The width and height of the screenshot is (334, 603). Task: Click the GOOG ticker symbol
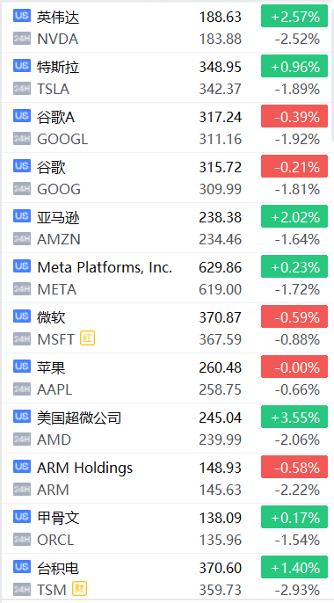point(59,189)
